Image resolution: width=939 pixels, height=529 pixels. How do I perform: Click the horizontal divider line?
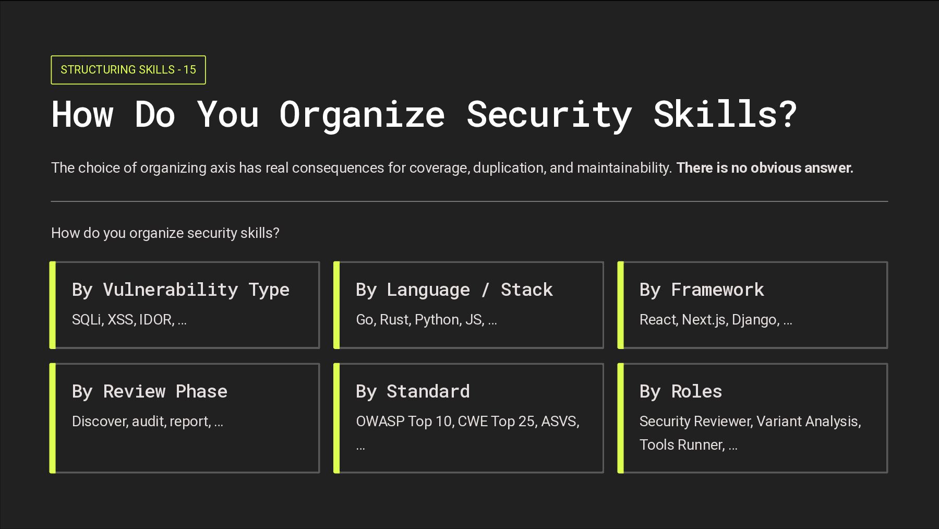pyautogui.click(x=469, y=201)
